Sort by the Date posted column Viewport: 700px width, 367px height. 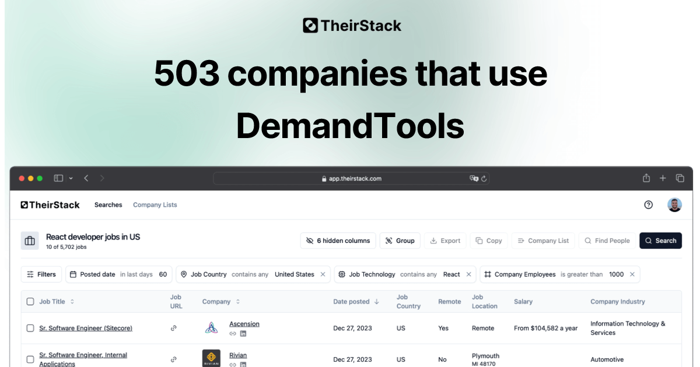[356, 302]
